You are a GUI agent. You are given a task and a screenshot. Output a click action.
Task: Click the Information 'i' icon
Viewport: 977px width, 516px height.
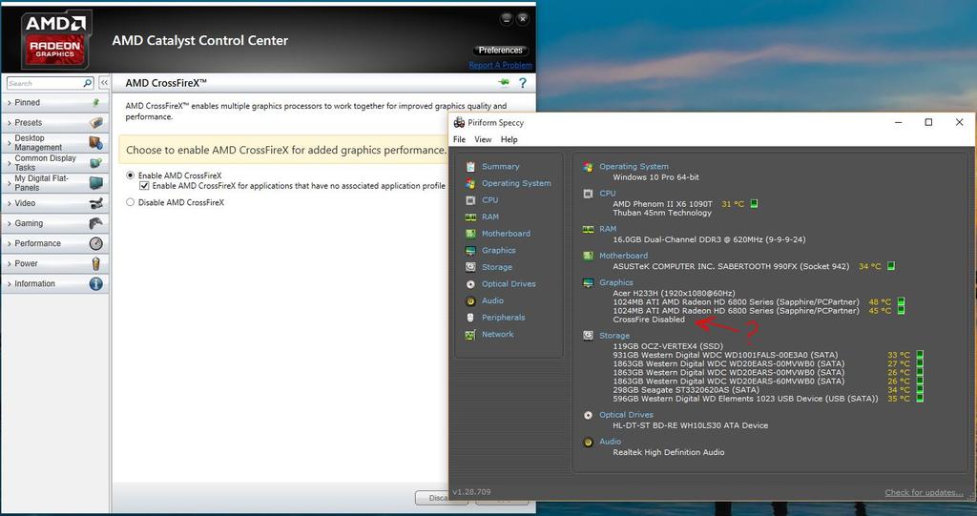coord(96,283)
